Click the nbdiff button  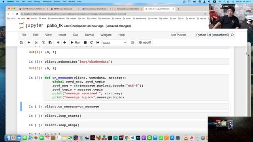click(145, 43)
